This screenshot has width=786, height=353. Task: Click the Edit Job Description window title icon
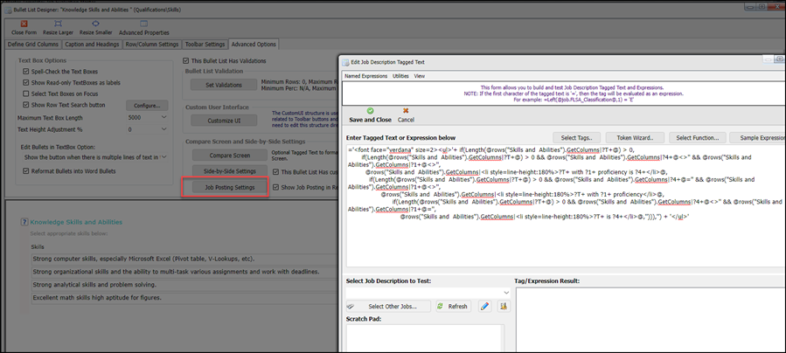(345, 61)
